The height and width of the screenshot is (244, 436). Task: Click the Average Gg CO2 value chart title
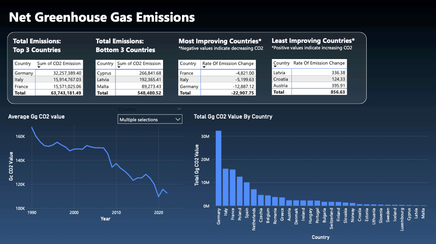pos(36,117)
